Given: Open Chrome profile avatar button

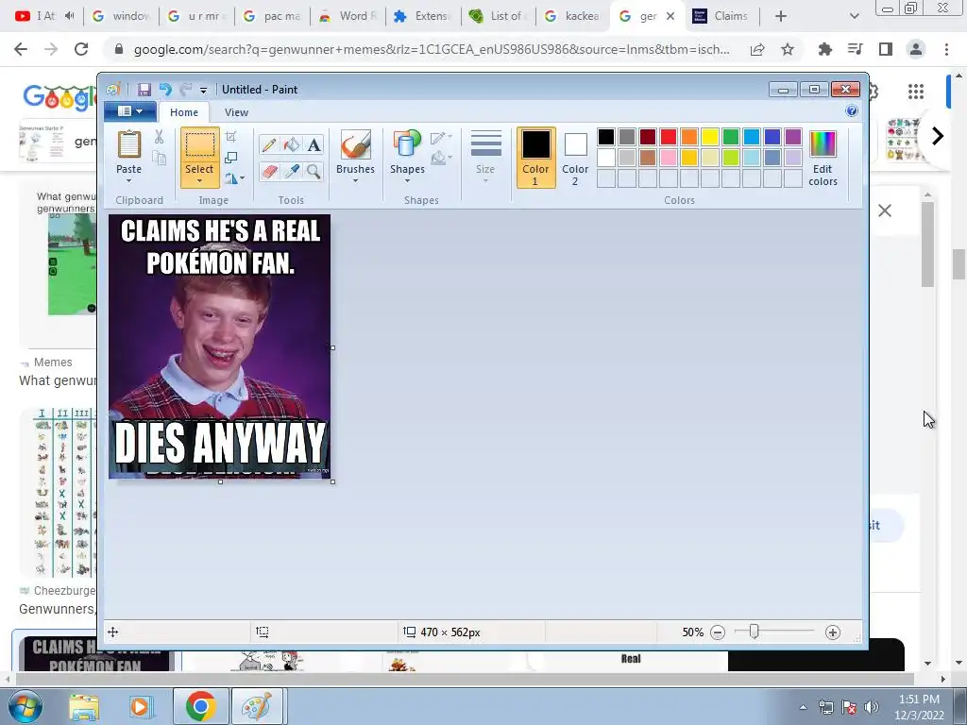Looking at the screenshot, I should pos(916,49).
